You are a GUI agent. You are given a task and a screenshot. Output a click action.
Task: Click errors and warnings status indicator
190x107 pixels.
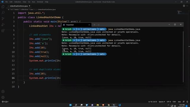click(5, 102)
